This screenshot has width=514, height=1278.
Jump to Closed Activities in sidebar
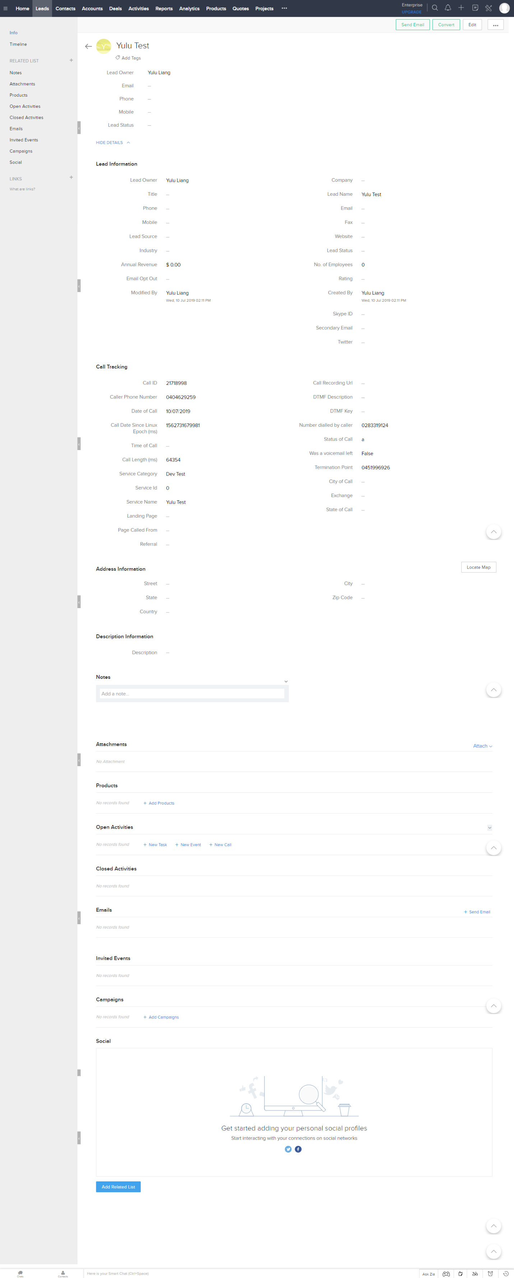[x=26, y=117]
